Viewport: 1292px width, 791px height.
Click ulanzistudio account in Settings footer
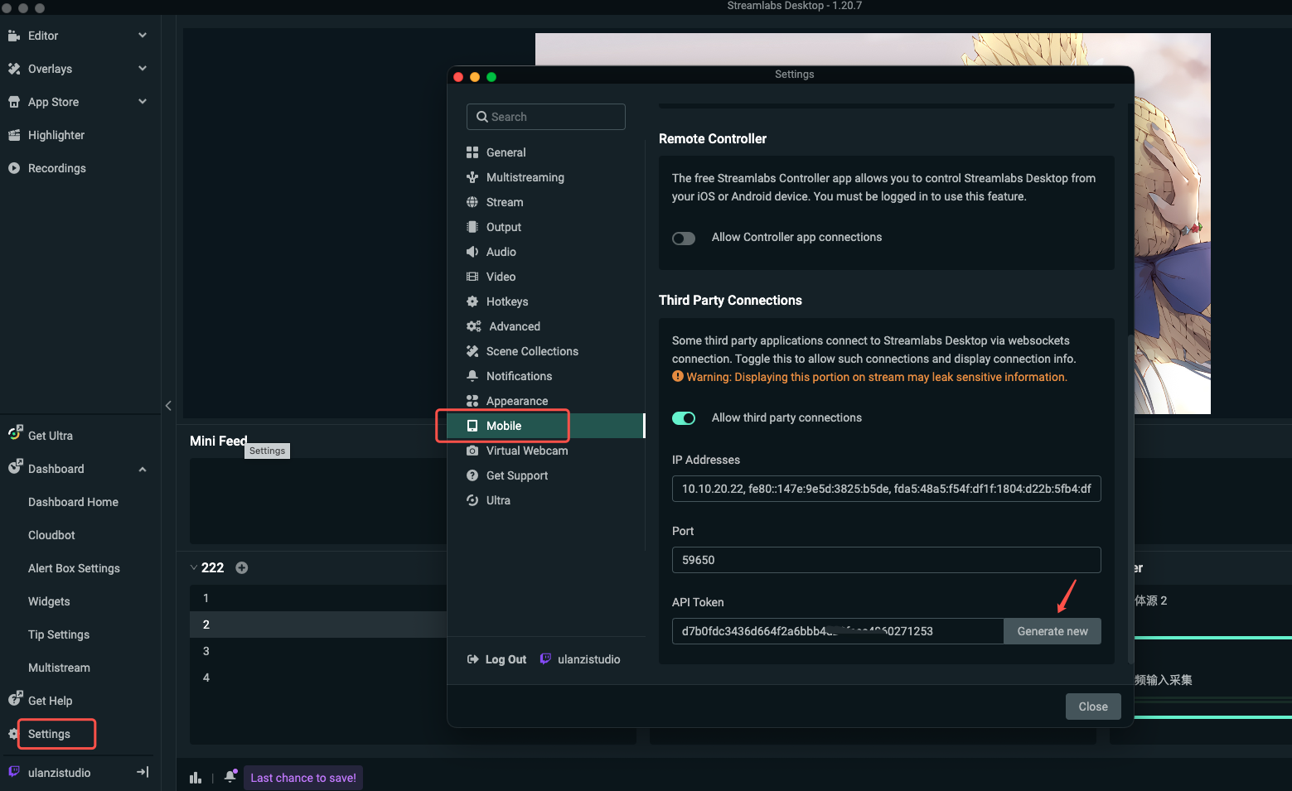(580, 659)
